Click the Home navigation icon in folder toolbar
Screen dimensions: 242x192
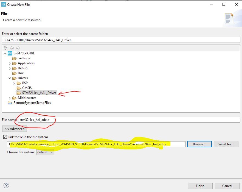coord(5,48)
